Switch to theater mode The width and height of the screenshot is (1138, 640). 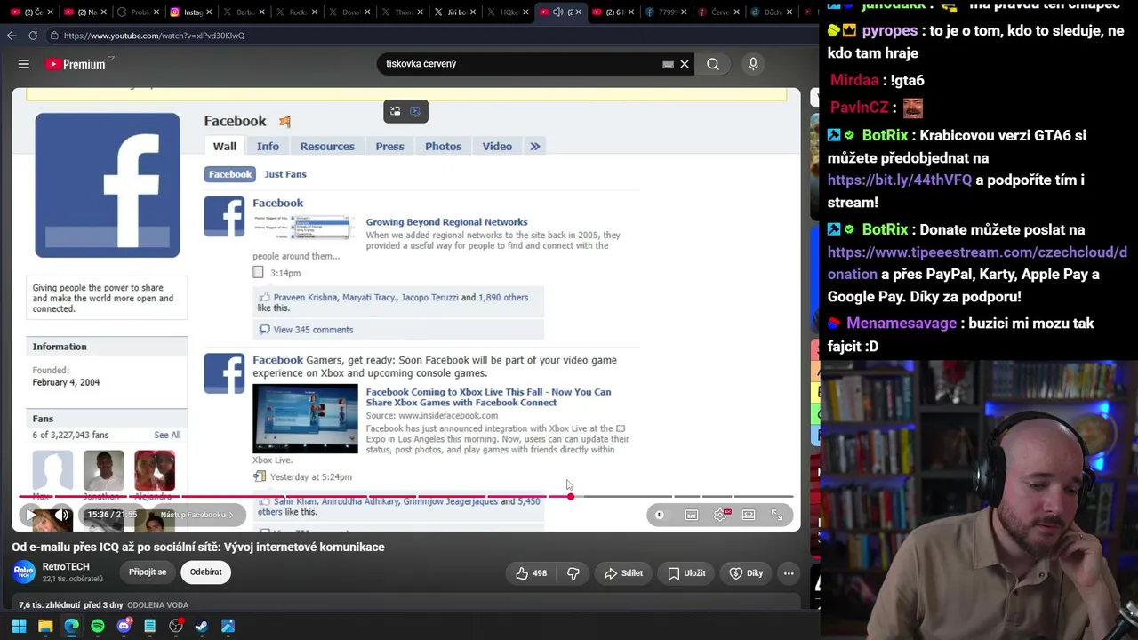click(x=749, y=515)
